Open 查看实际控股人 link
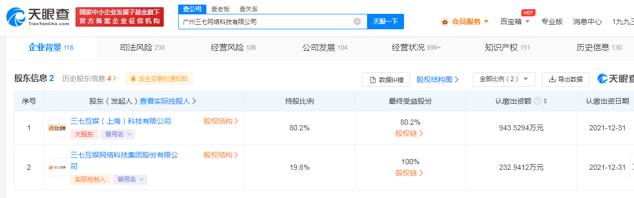Image resolution: width=634 pixels, height=198 pixels. [168, 101]
